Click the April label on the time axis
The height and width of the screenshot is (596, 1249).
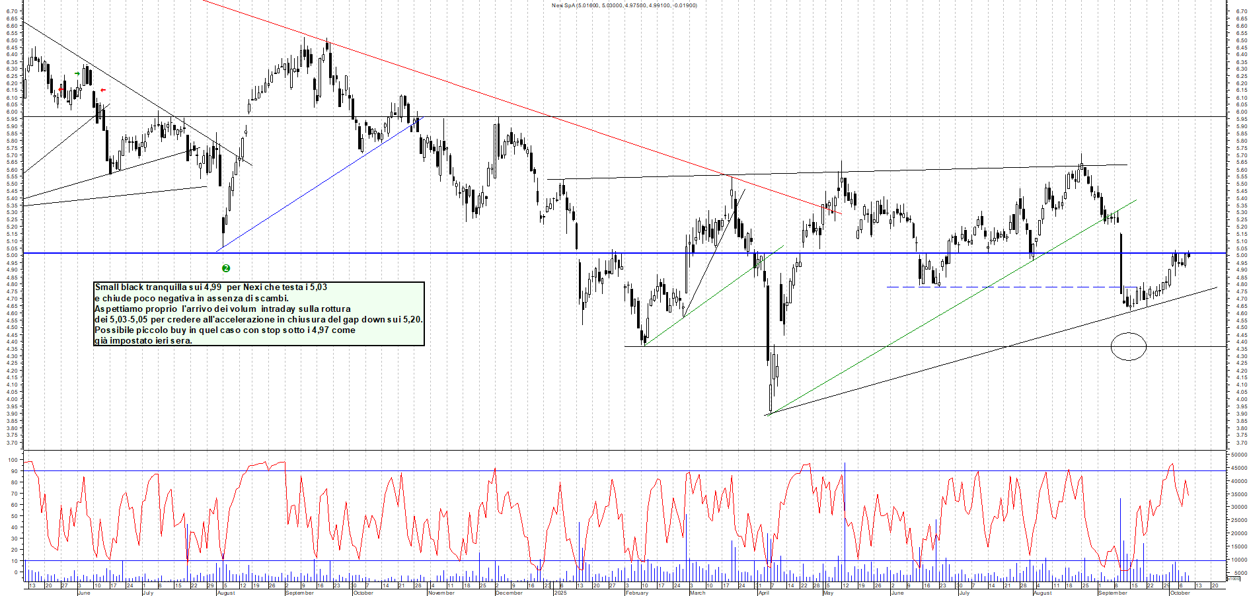[763, 593]
